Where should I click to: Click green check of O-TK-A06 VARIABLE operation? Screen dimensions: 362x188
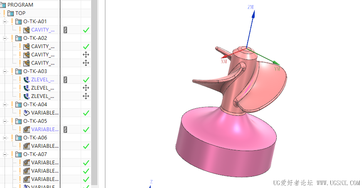pyautogui.click(x=86, y=146)
